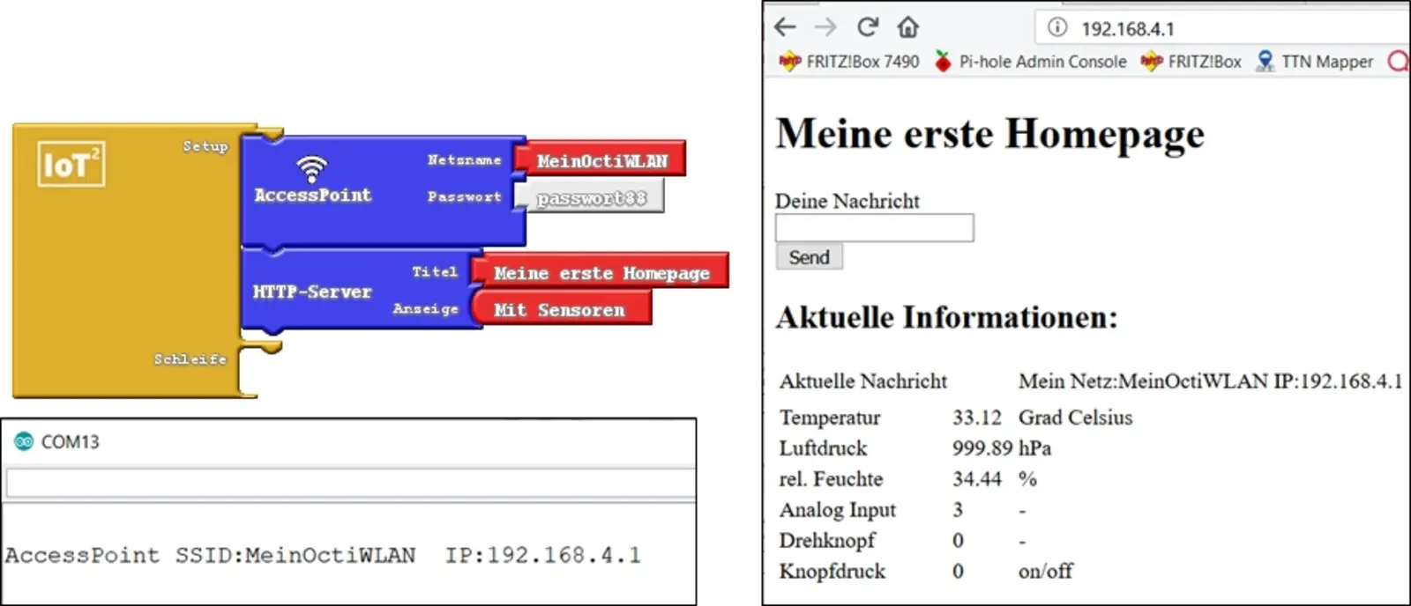The image size is (1411, 606).
Task: Select the IoT logo on setup block
Action: pos(71,164)
